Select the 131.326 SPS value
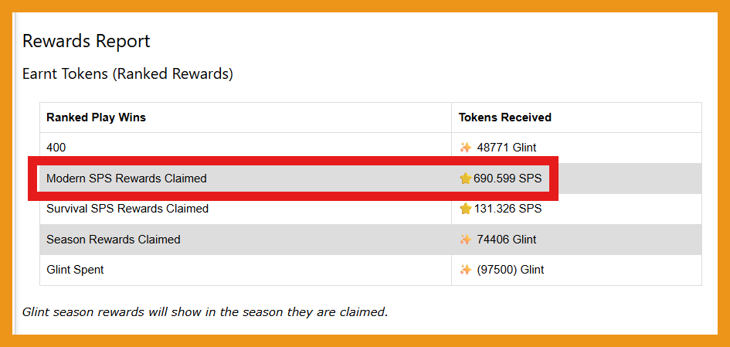This screenshot has width=730, height=347. [x=508, y=209]
